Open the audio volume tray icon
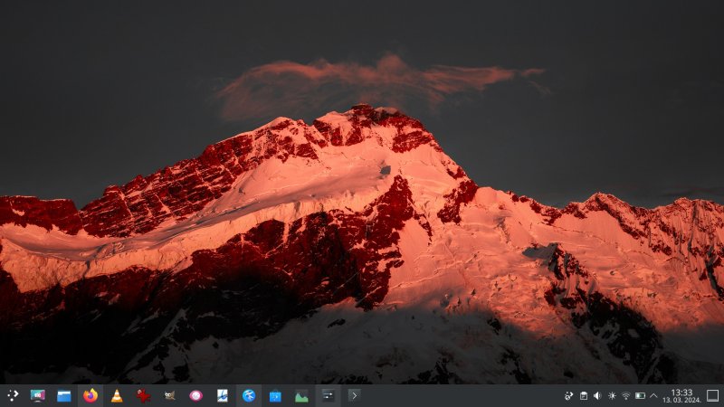 click(597, 395)
